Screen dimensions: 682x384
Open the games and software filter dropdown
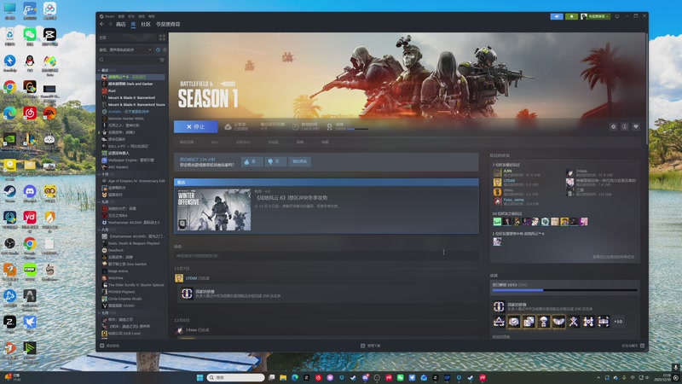(x=125, y=49)
